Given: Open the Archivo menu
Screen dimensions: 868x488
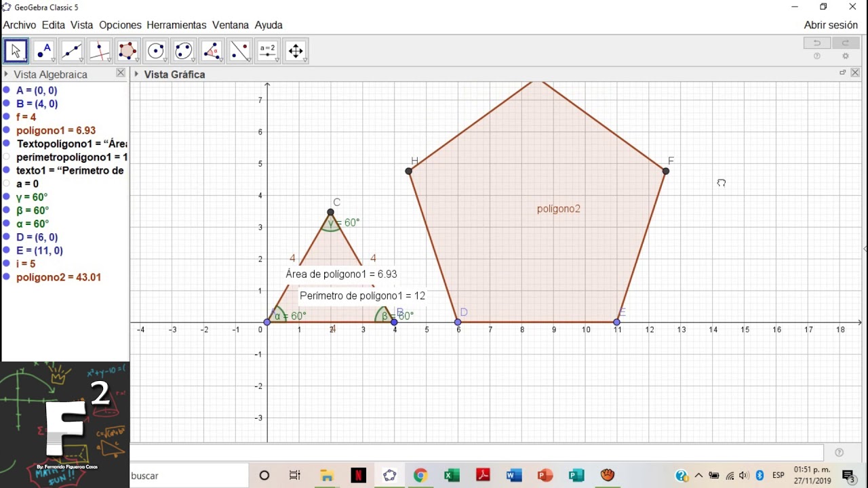Looking at the screenshot, I should point(19,25).
